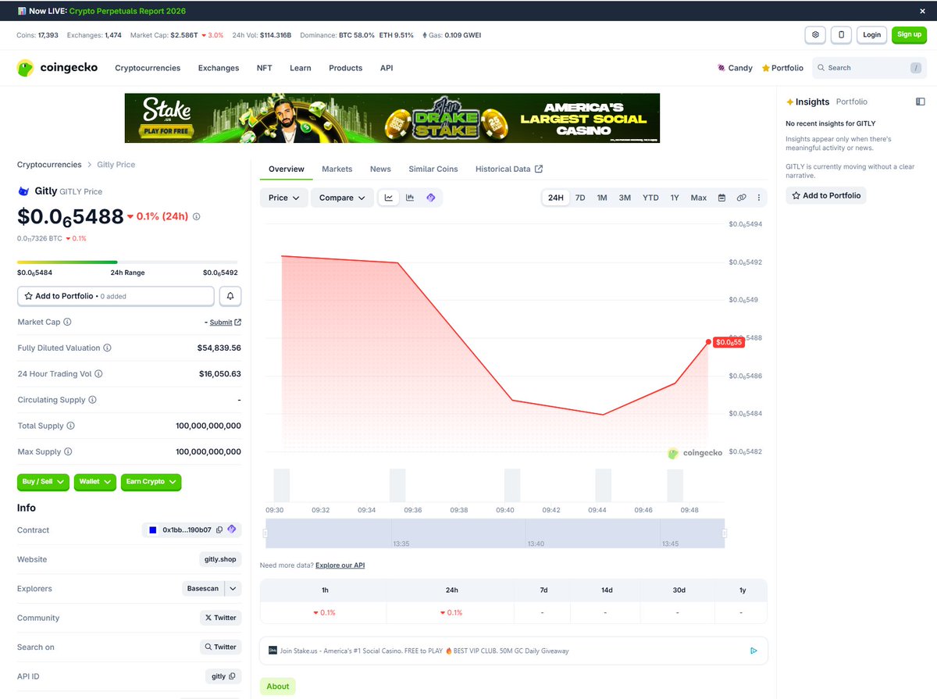The width and height of the screenshot is (937, 699).
Task: Select the 7D chart range
Action: pos(580,198)
